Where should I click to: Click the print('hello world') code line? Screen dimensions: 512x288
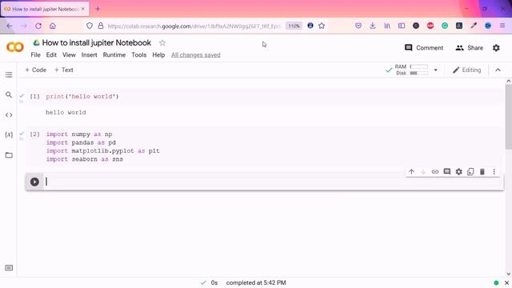point(82,96)
